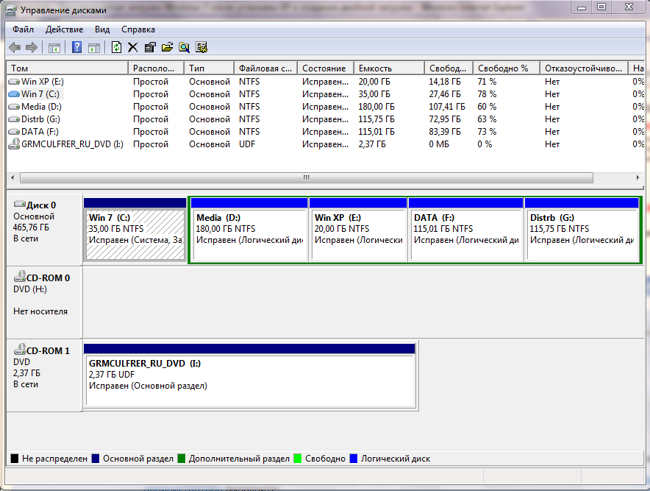Click the open folder toolbar icon
The height and width of the screenshot is (491, 650).
click(x=167, y=47)
